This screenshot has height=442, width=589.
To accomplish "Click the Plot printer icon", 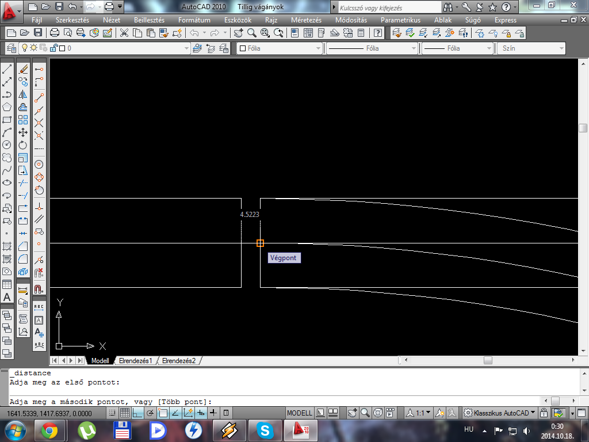I will [55, 33].
